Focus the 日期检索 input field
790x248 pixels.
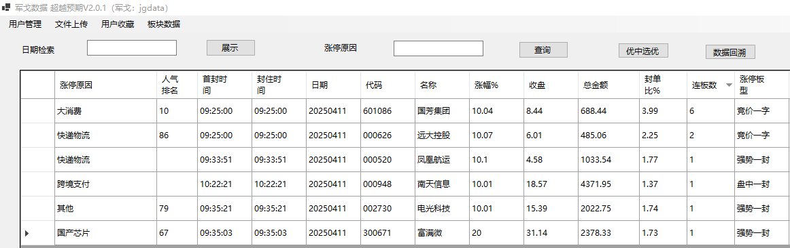(x=131, y=47)
